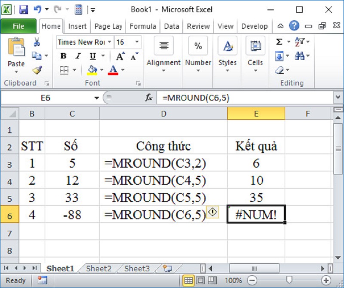This screenshot has width=344, height=288.
Task: Select column D header
Action: click(x=163, y=113)
